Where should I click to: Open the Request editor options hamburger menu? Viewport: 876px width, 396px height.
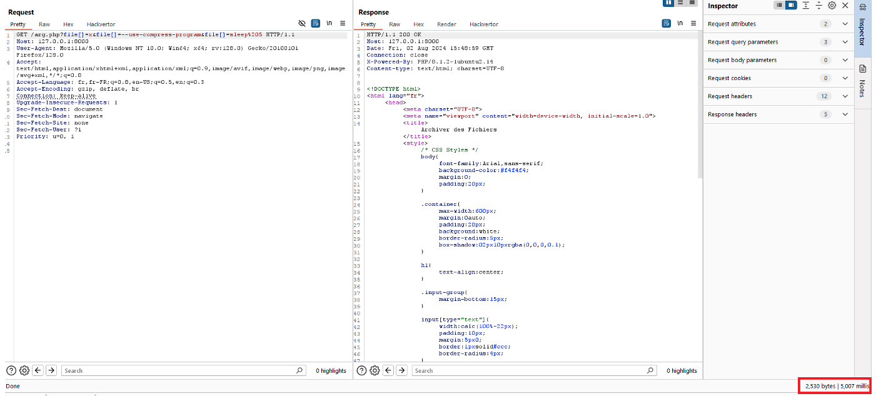(x=342, y=23)
